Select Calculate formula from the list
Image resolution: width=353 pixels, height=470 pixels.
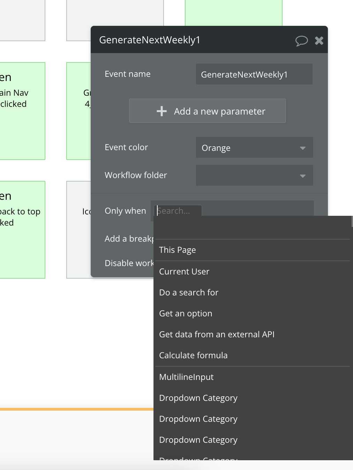point(193,355)
